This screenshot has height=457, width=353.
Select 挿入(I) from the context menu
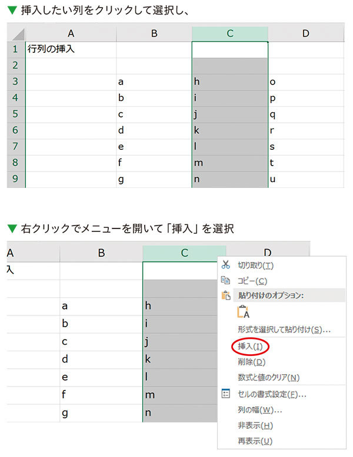(x=250, y=346)
